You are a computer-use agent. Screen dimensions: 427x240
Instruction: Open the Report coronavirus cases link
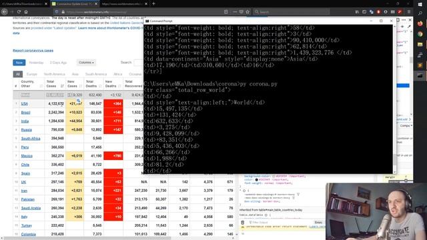(x=33, y=51)
